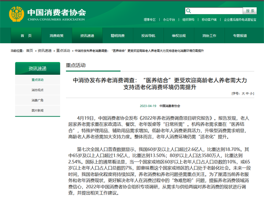Open 精明消费 navigation menu item
This screenshot has width=264, height=202.
pyautogui.click(x=117, y=36)
